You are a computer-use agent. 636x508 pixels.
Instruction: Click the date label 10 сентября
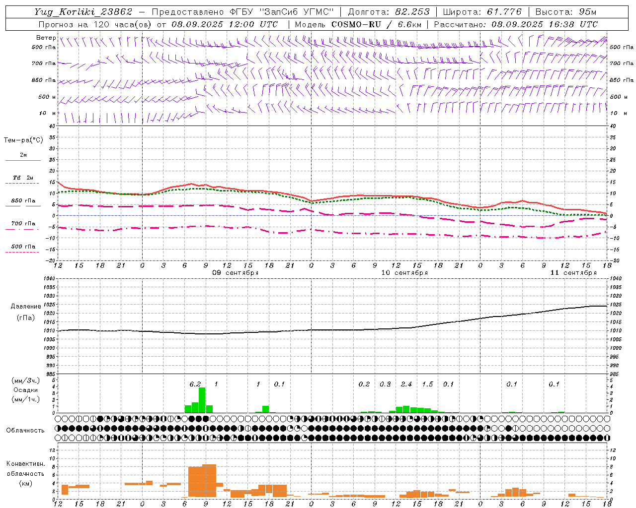point(404,273)
